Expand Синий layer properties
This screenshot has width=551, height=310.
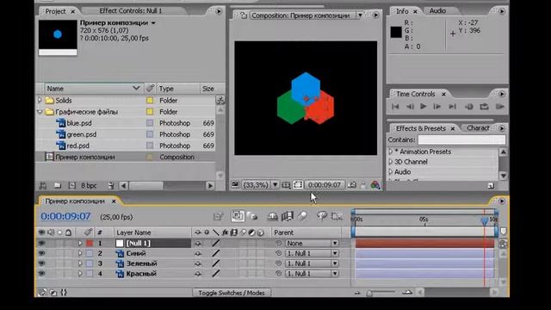pyautogui.click(x=80, y=253)
